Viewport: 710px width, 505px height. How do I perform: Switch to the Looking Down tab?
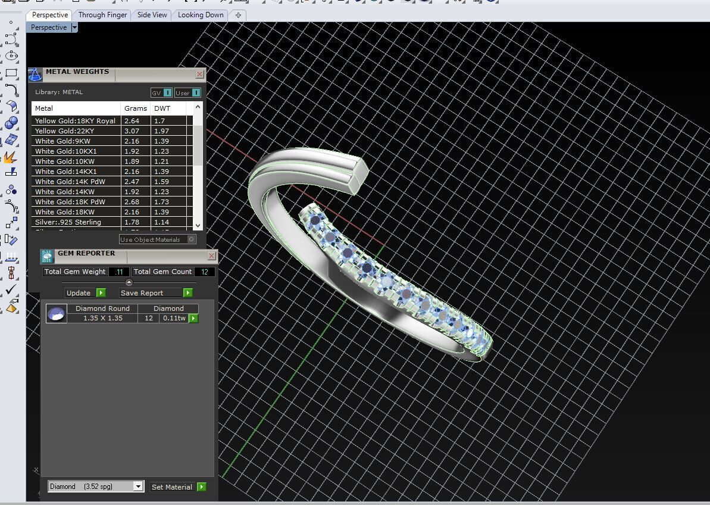click(x=201, y=15)
